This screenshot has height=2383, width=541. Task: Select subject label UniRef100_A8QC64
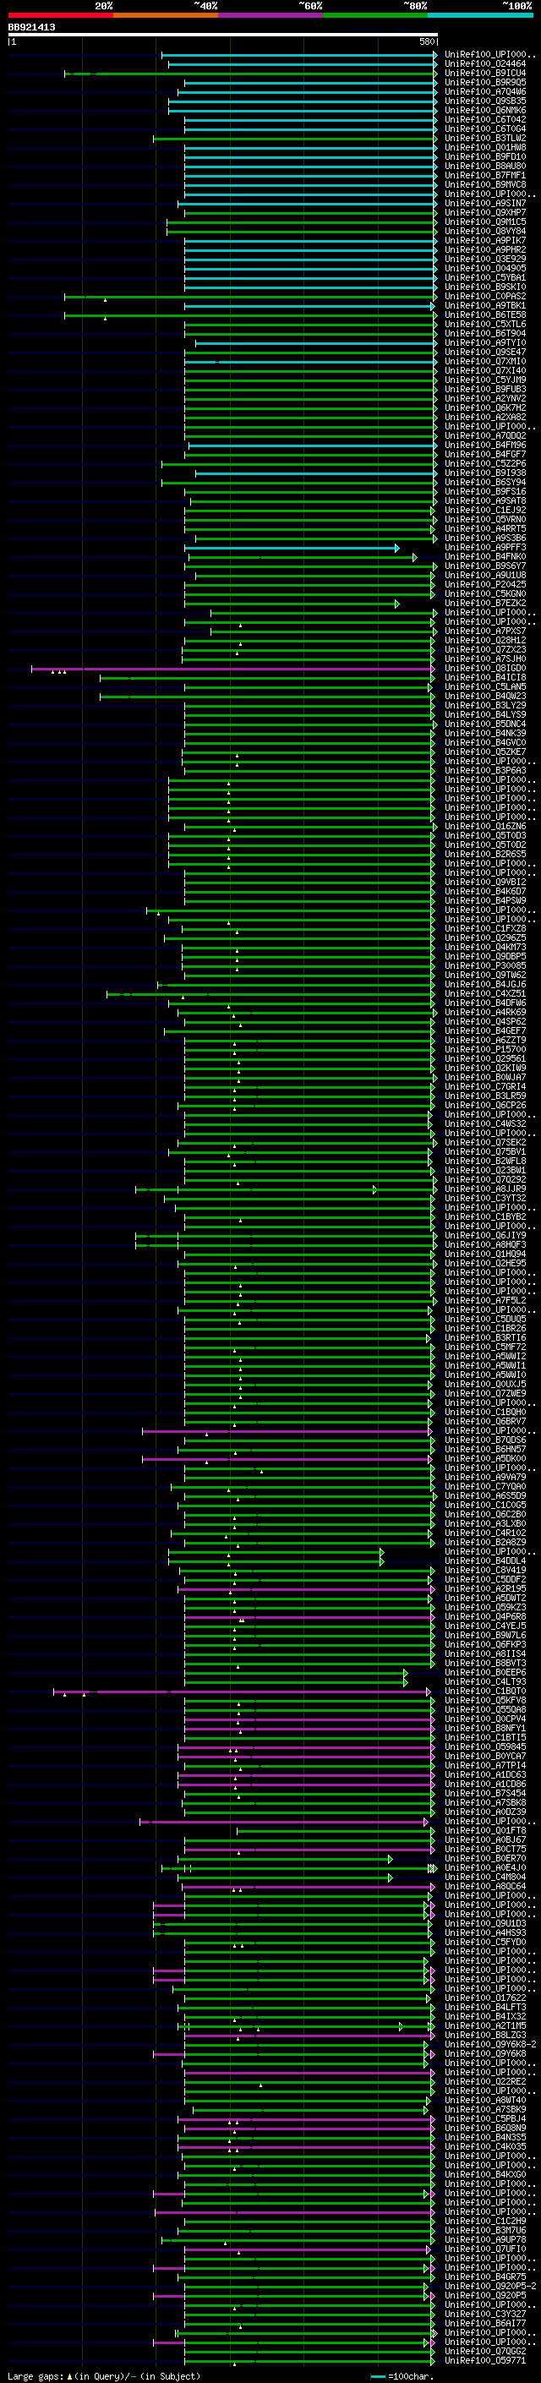pyautogui.click(x=485, y=1886)
